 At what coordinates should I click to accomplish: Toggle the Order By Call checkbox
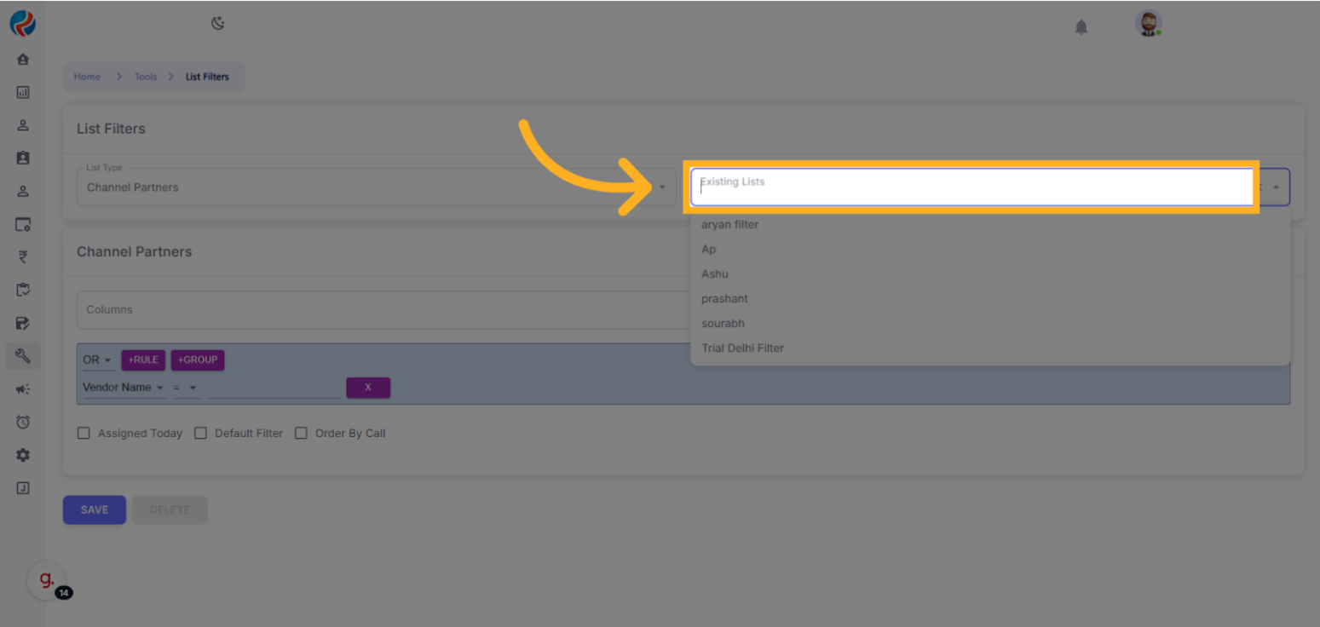point(301,433)
